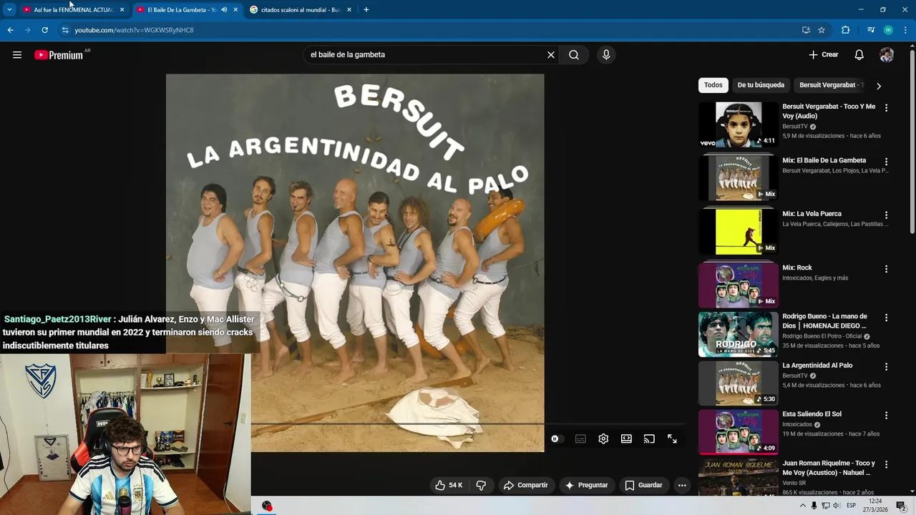Save the video with Guardar
Viewport: 916px width, 515px height.
point(643,485)
